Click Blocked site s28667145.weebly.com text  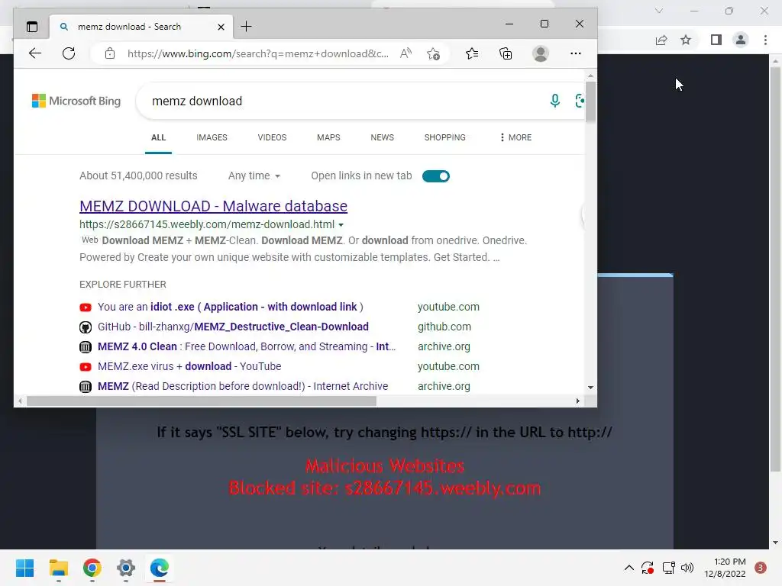click(385, 488)
